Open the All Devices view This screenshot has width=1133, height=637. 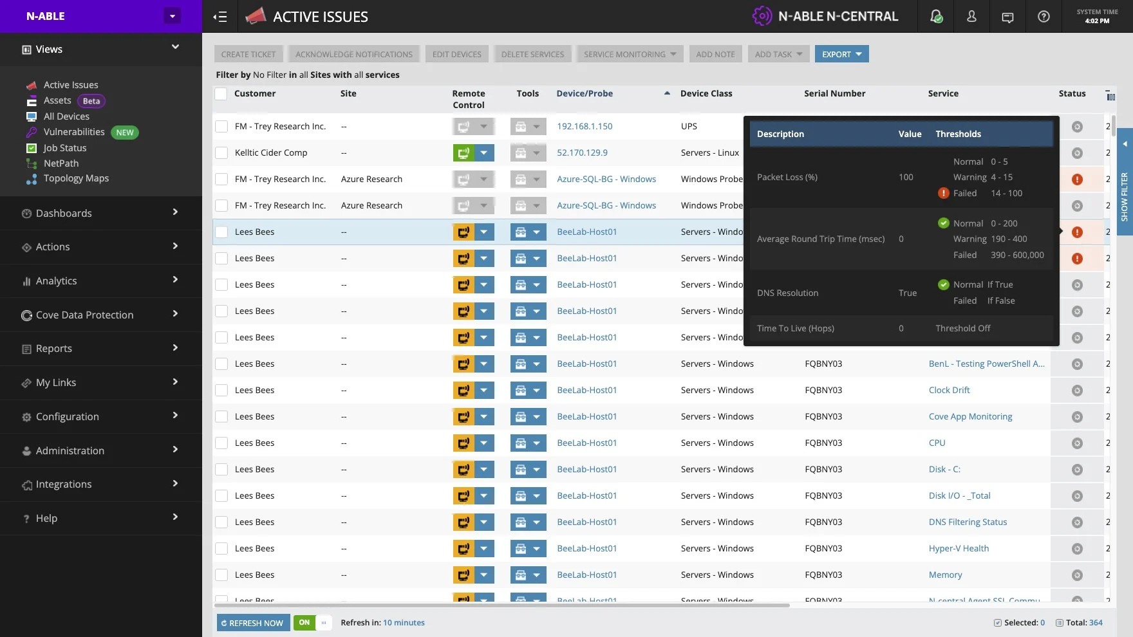tap(66, 116)
